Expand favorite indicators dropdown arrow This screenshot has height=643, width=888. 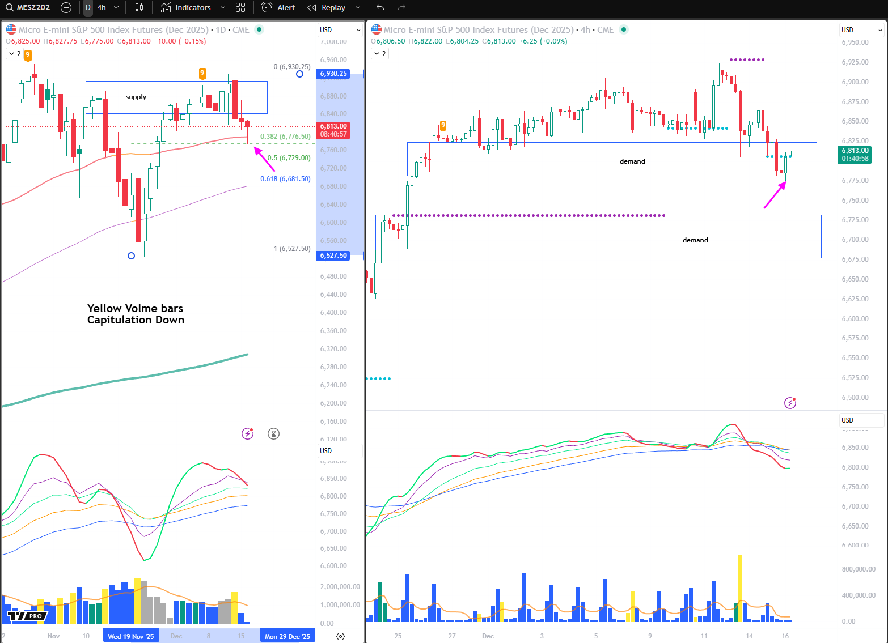223,7
